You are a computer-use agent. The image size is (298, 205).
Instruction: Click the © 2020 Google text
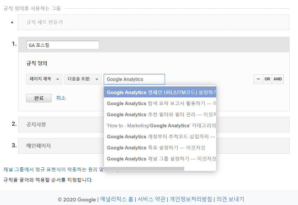(77, 200)
